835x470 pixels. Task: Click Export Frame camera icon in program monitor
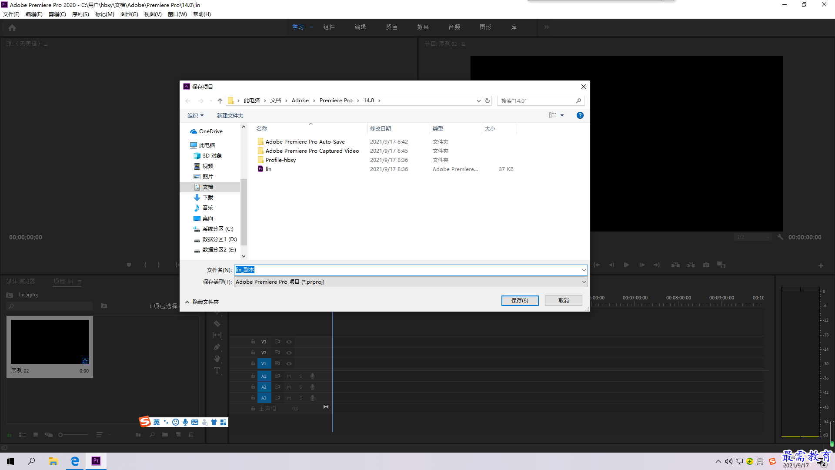[x=706, y=265]
